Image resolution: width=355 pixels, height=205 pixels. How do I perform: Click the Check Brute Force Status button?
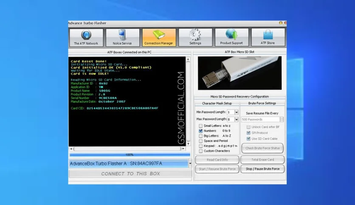(x=262, y=148)
